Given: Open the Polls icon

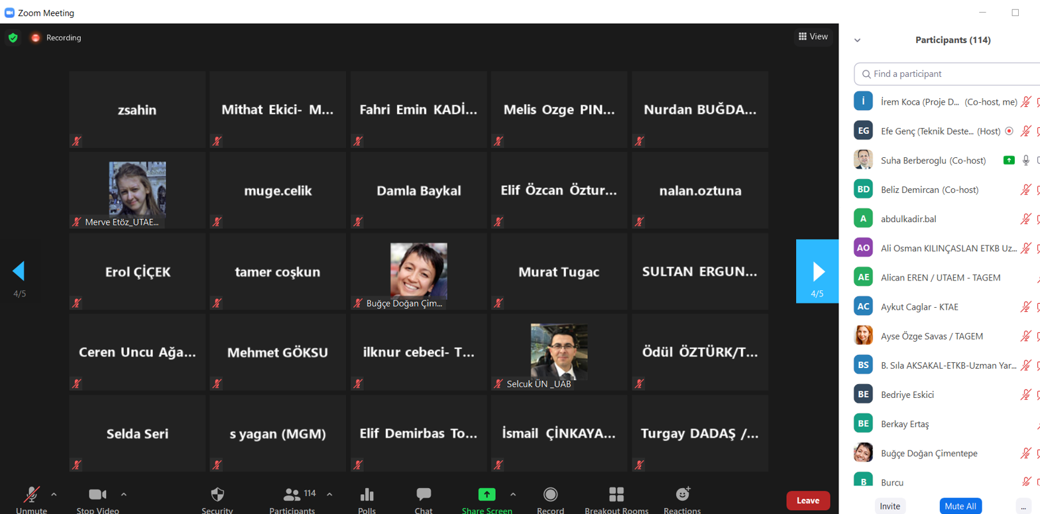Looking at the screenshot, I should [x=367, y=495].
